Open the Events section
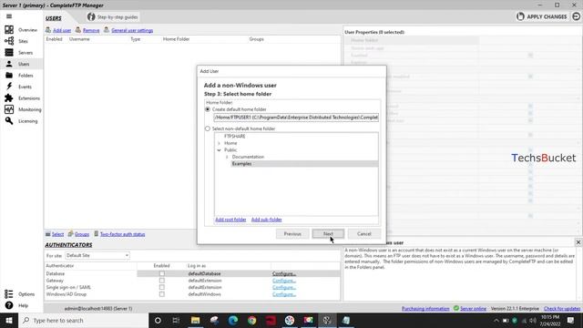The height and width of the screenshot is (328, 583). click(18, 87)
